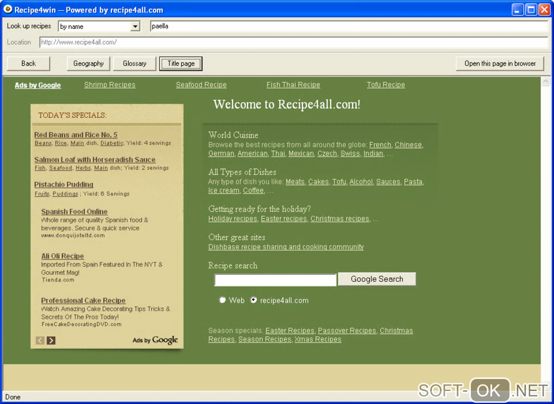Open the Holiday recipes link
554x404 pixels.
click(233, 219)
